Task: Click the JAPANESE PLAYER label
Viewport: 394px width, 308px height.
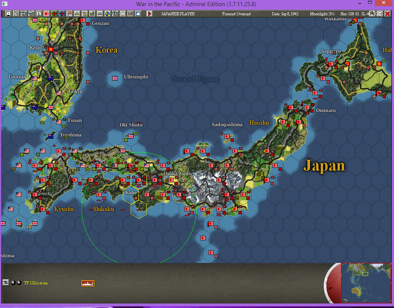Action: [178, 14]
